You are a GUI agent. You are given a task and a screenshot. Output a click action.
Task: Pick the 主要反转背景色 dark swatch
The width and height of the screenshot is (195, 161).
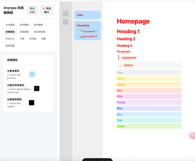37,89
